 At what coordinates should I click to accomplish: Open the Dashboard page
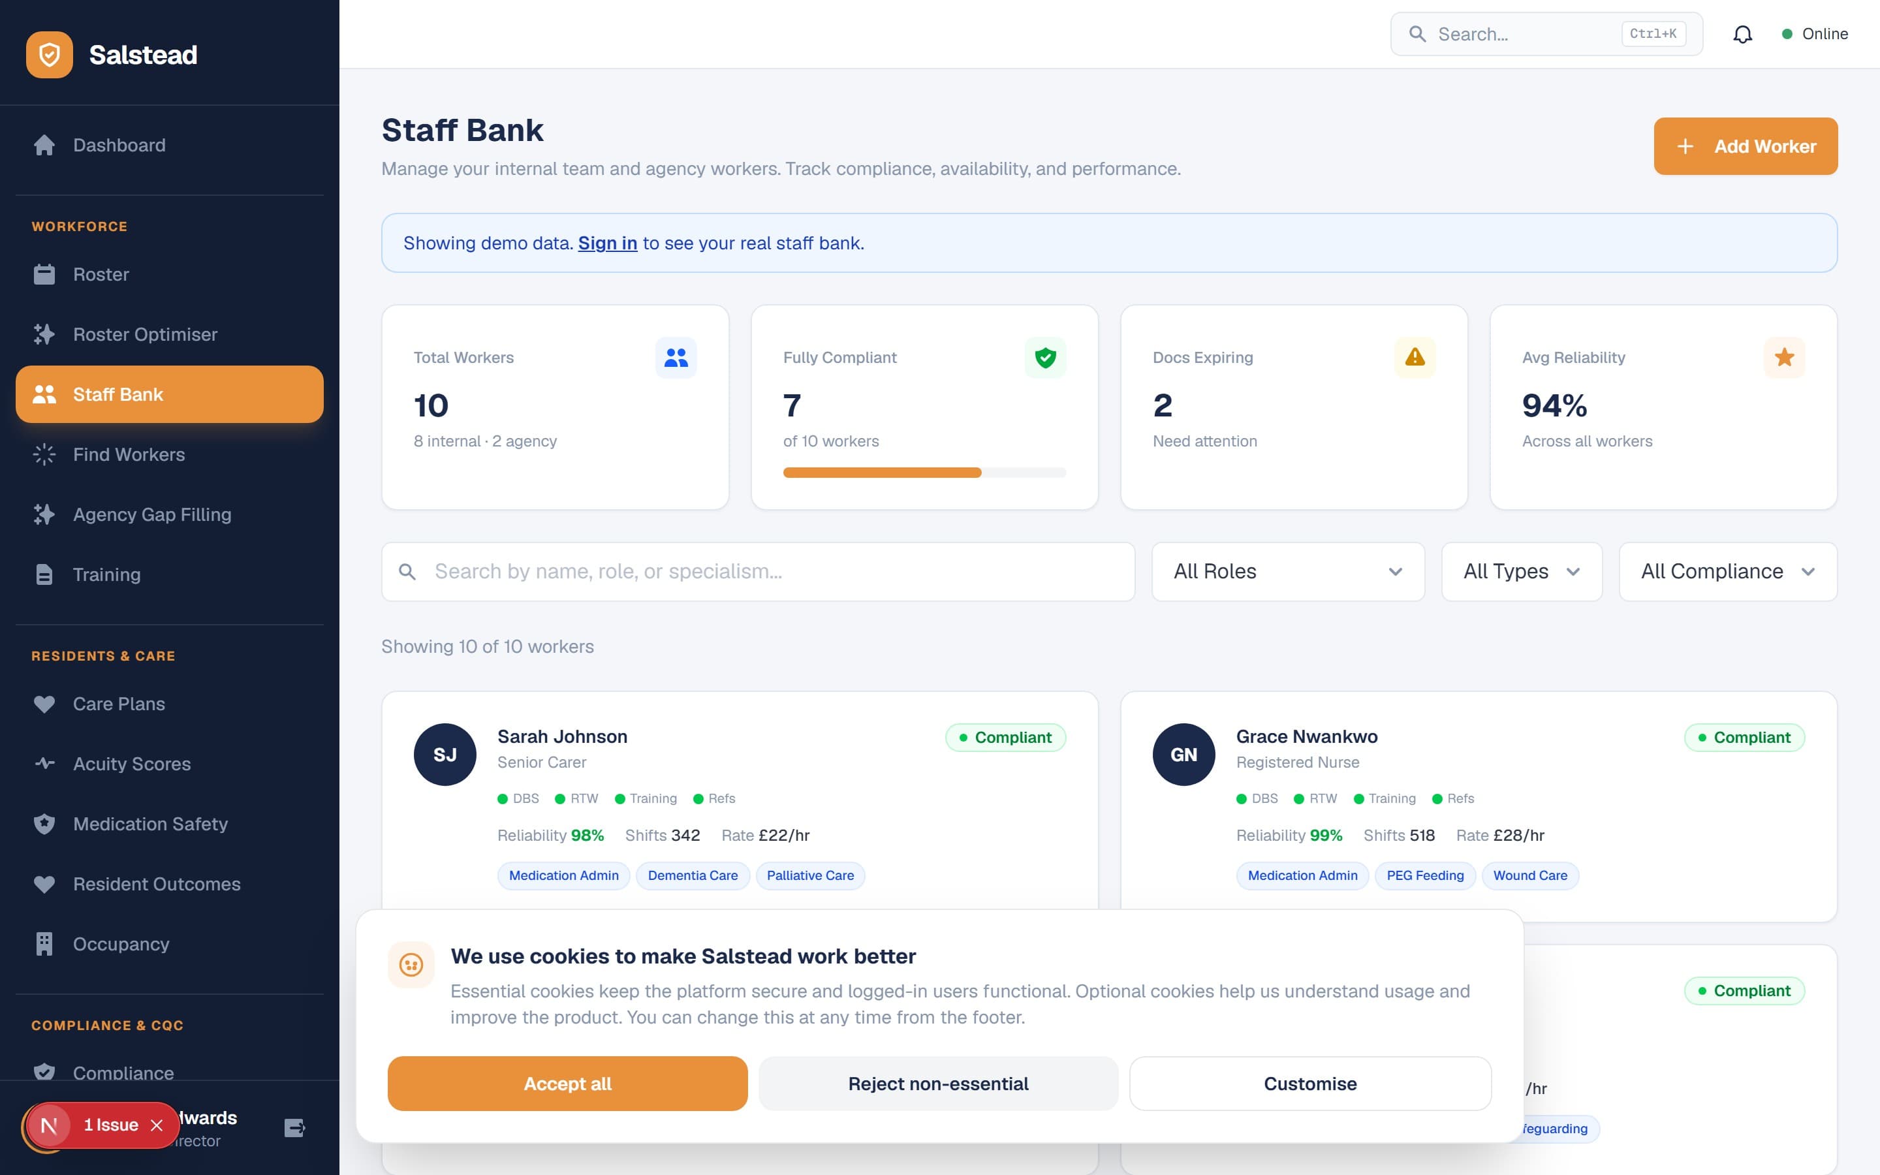point(169,146)
